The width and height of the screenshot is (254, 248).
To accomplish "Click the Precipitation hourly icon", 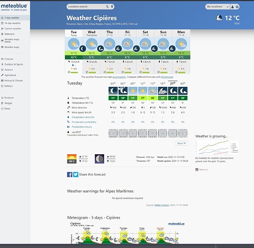I will 68,127.
